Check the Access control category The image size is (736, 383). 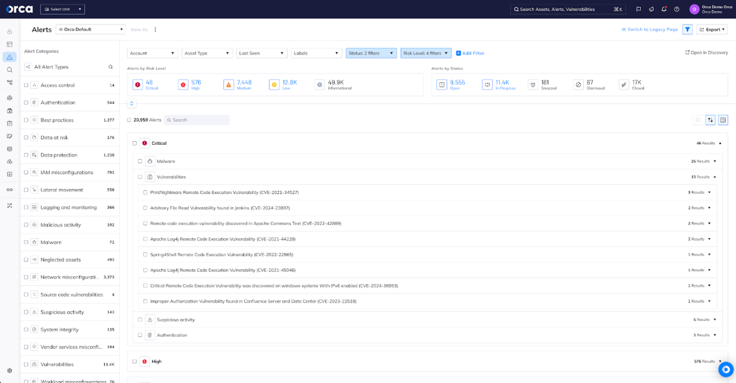(26, 85)
